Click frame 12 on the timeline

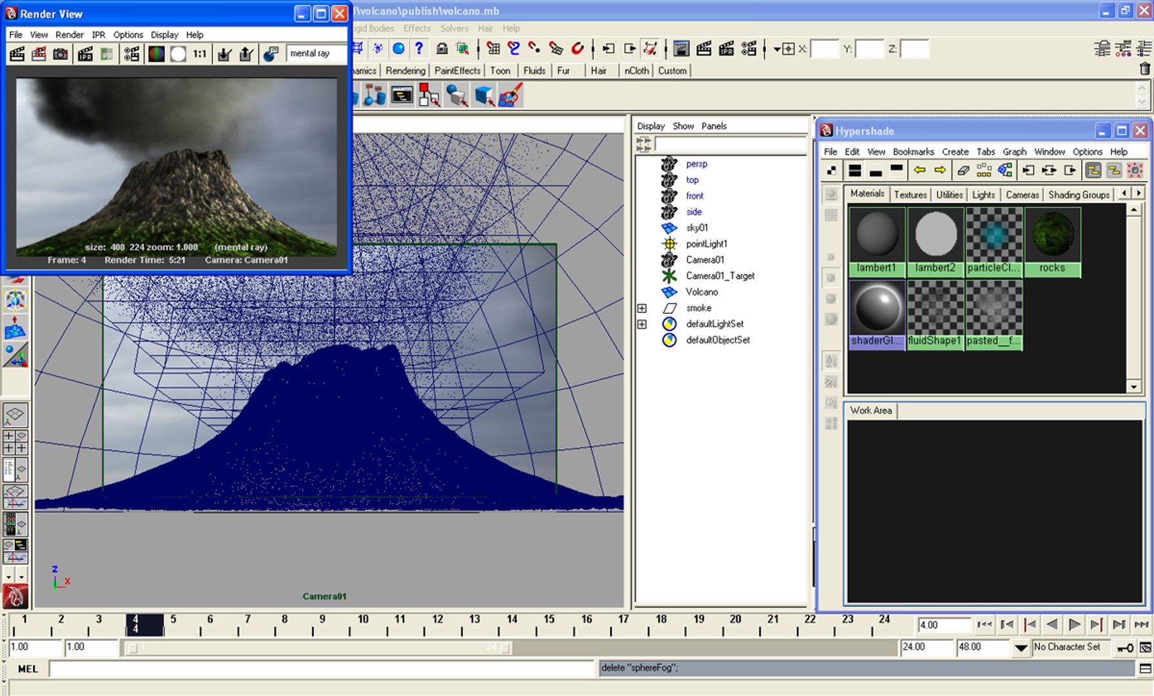coord(438,624)
